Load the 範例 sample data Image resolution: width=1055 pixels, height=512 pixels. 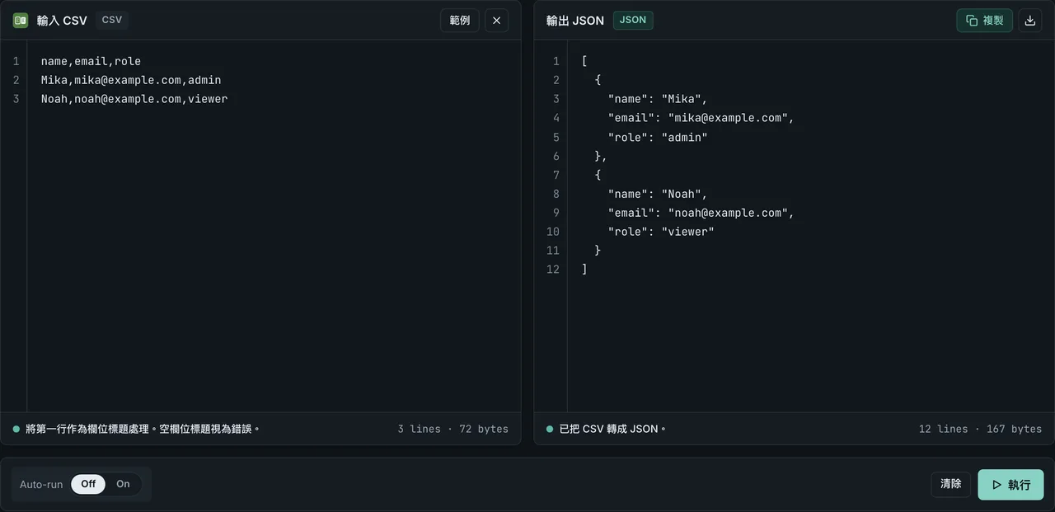click(460, 20)
